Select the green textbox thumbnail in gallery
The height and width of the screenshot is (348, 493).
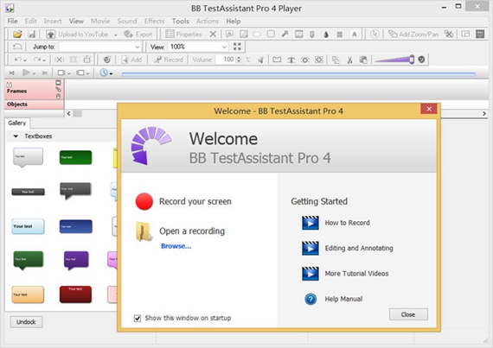click(x=76, y=157)
